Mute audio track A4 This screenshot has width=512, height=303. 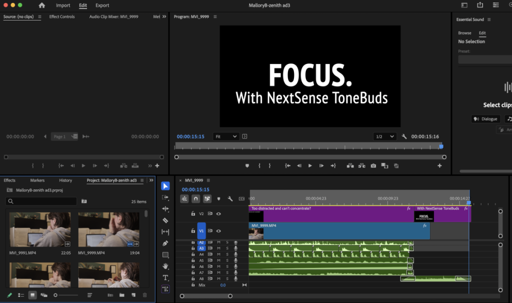coord(219,254)
